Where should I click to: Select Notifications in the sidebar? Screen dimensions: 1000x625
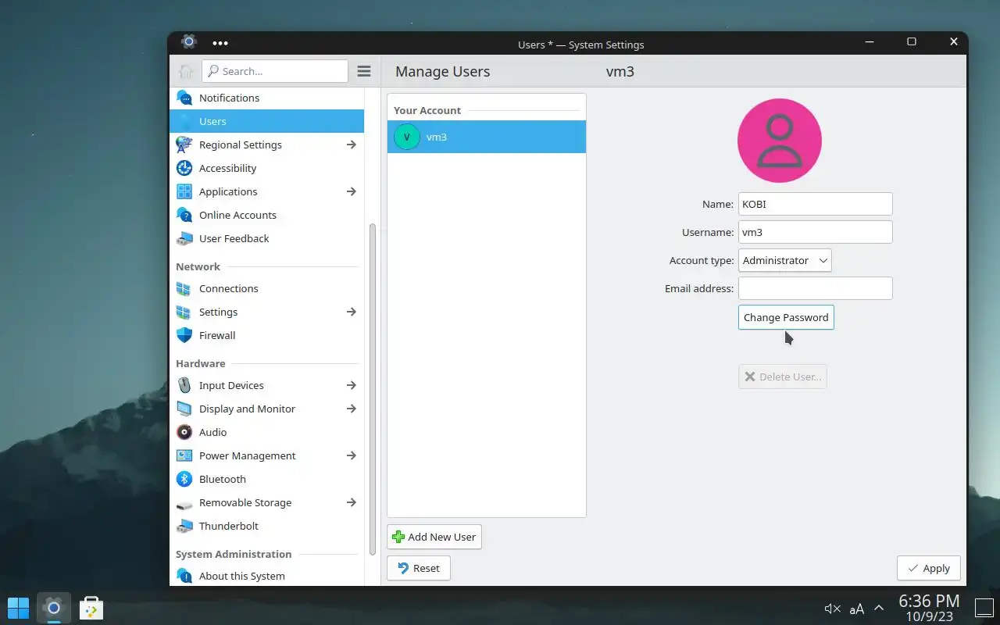[x=266, y=98]
